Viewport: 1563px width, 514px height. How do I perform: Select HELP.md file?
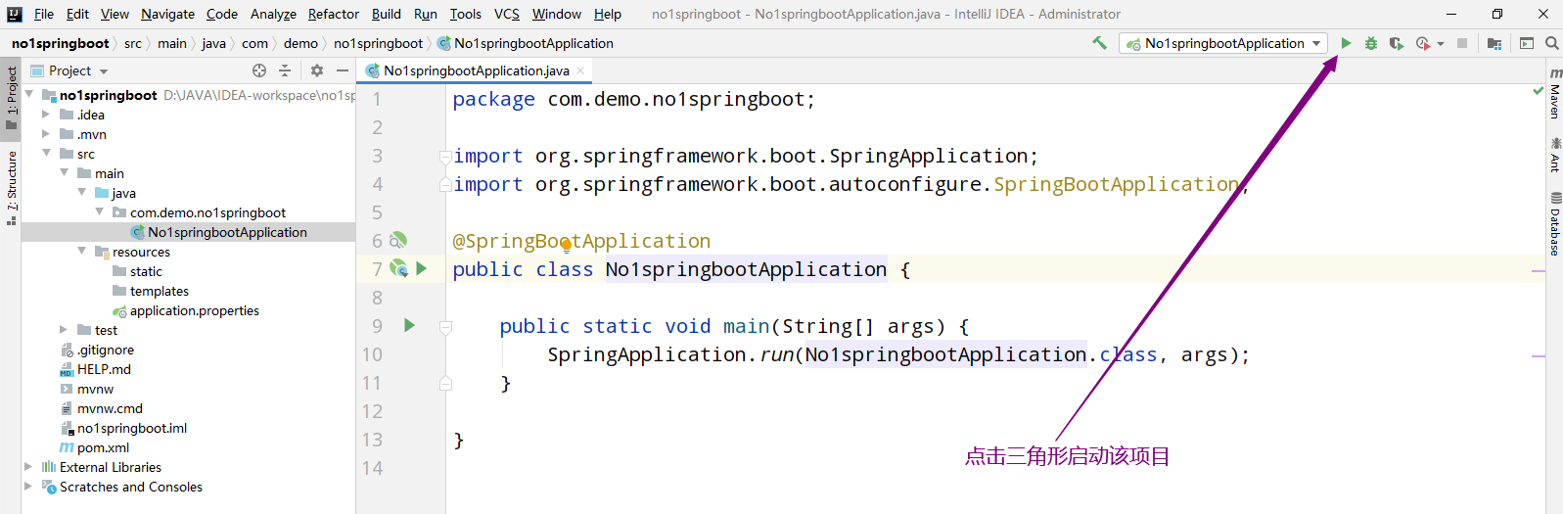click(104, 369)
